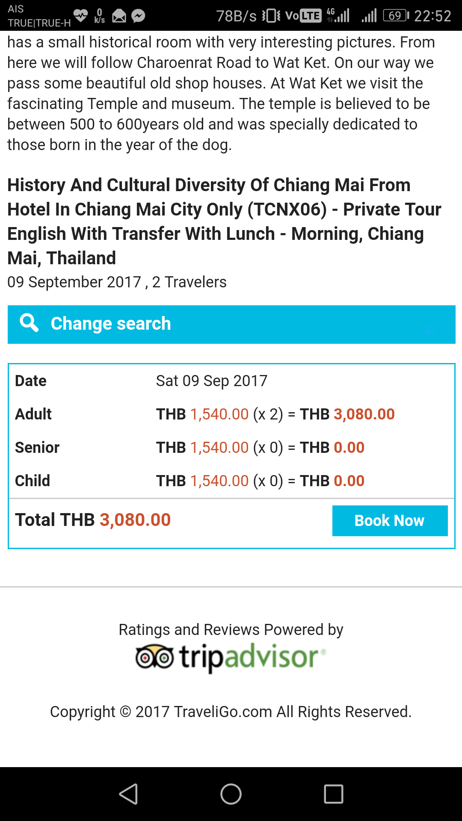Tap the Messenger notification icon
The width and height of the screenshot is (462, 821).
click(x=138, y=16)
